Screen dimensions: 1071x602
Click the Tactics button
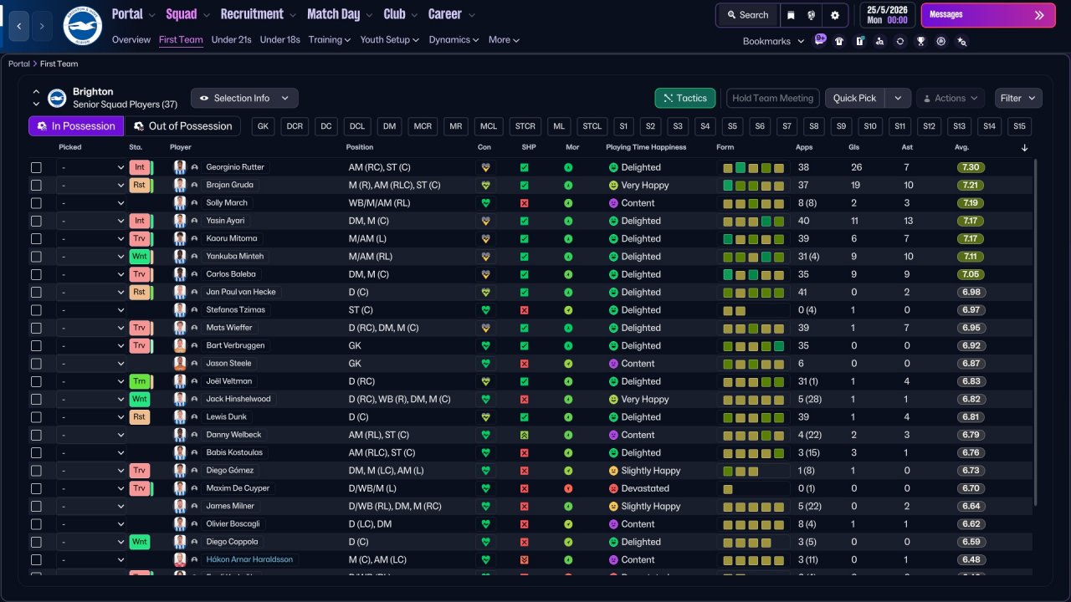point(685,98)
